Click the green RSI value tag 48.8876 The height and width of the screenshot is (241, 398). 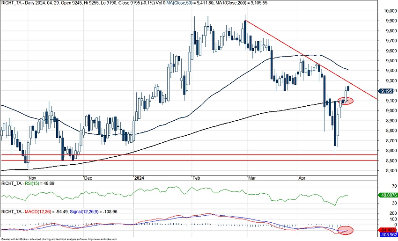tap(388, 195)
